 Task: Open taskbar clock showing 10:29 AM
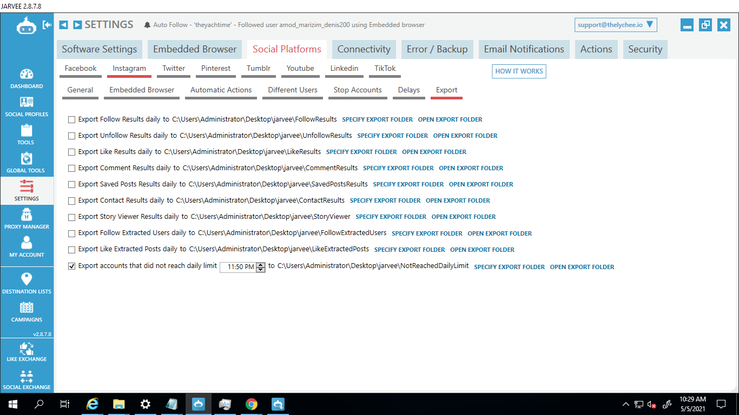pos(692,404)
